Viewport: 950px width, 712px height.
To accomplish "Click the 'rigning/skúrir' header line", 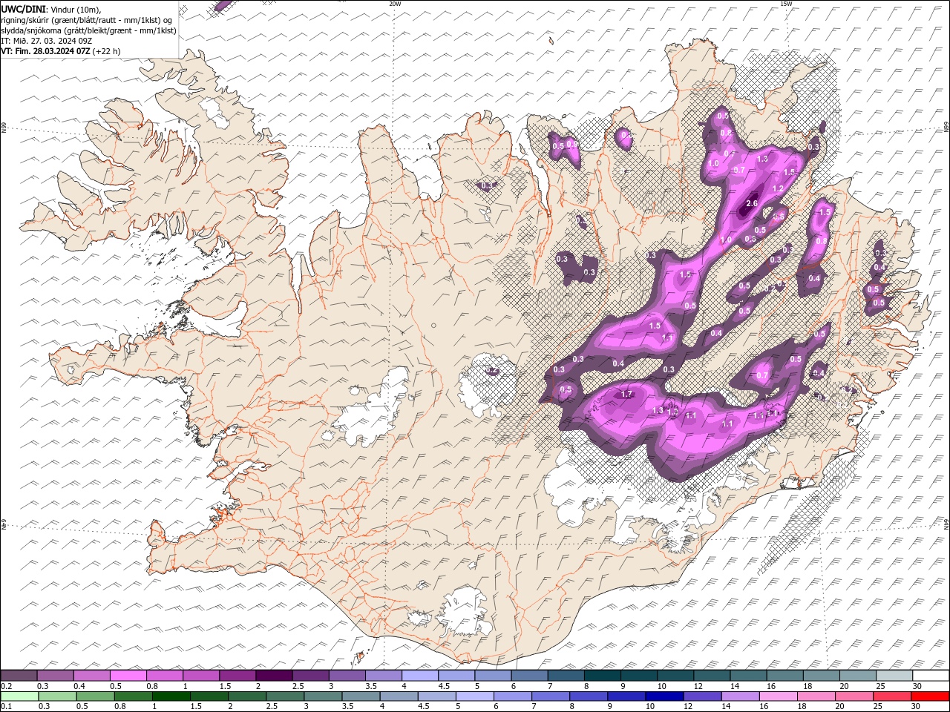I will (x=86, y=20).
